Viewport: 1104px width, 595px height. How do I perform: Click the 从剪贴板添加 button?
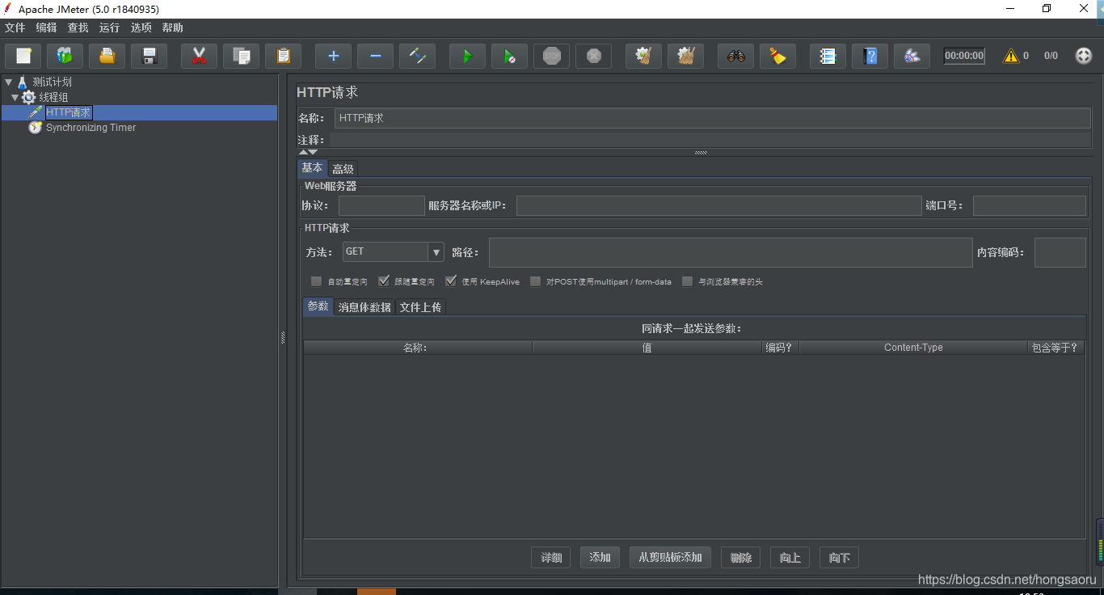(670, 558)
